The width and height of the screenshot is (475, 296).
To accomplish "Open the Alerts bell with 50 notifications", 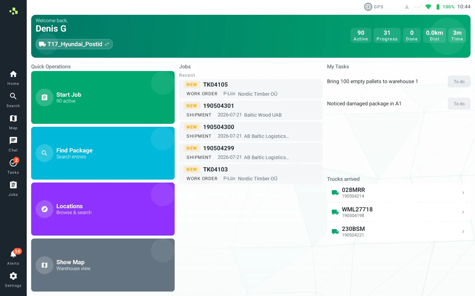I will tap(13, 257).
